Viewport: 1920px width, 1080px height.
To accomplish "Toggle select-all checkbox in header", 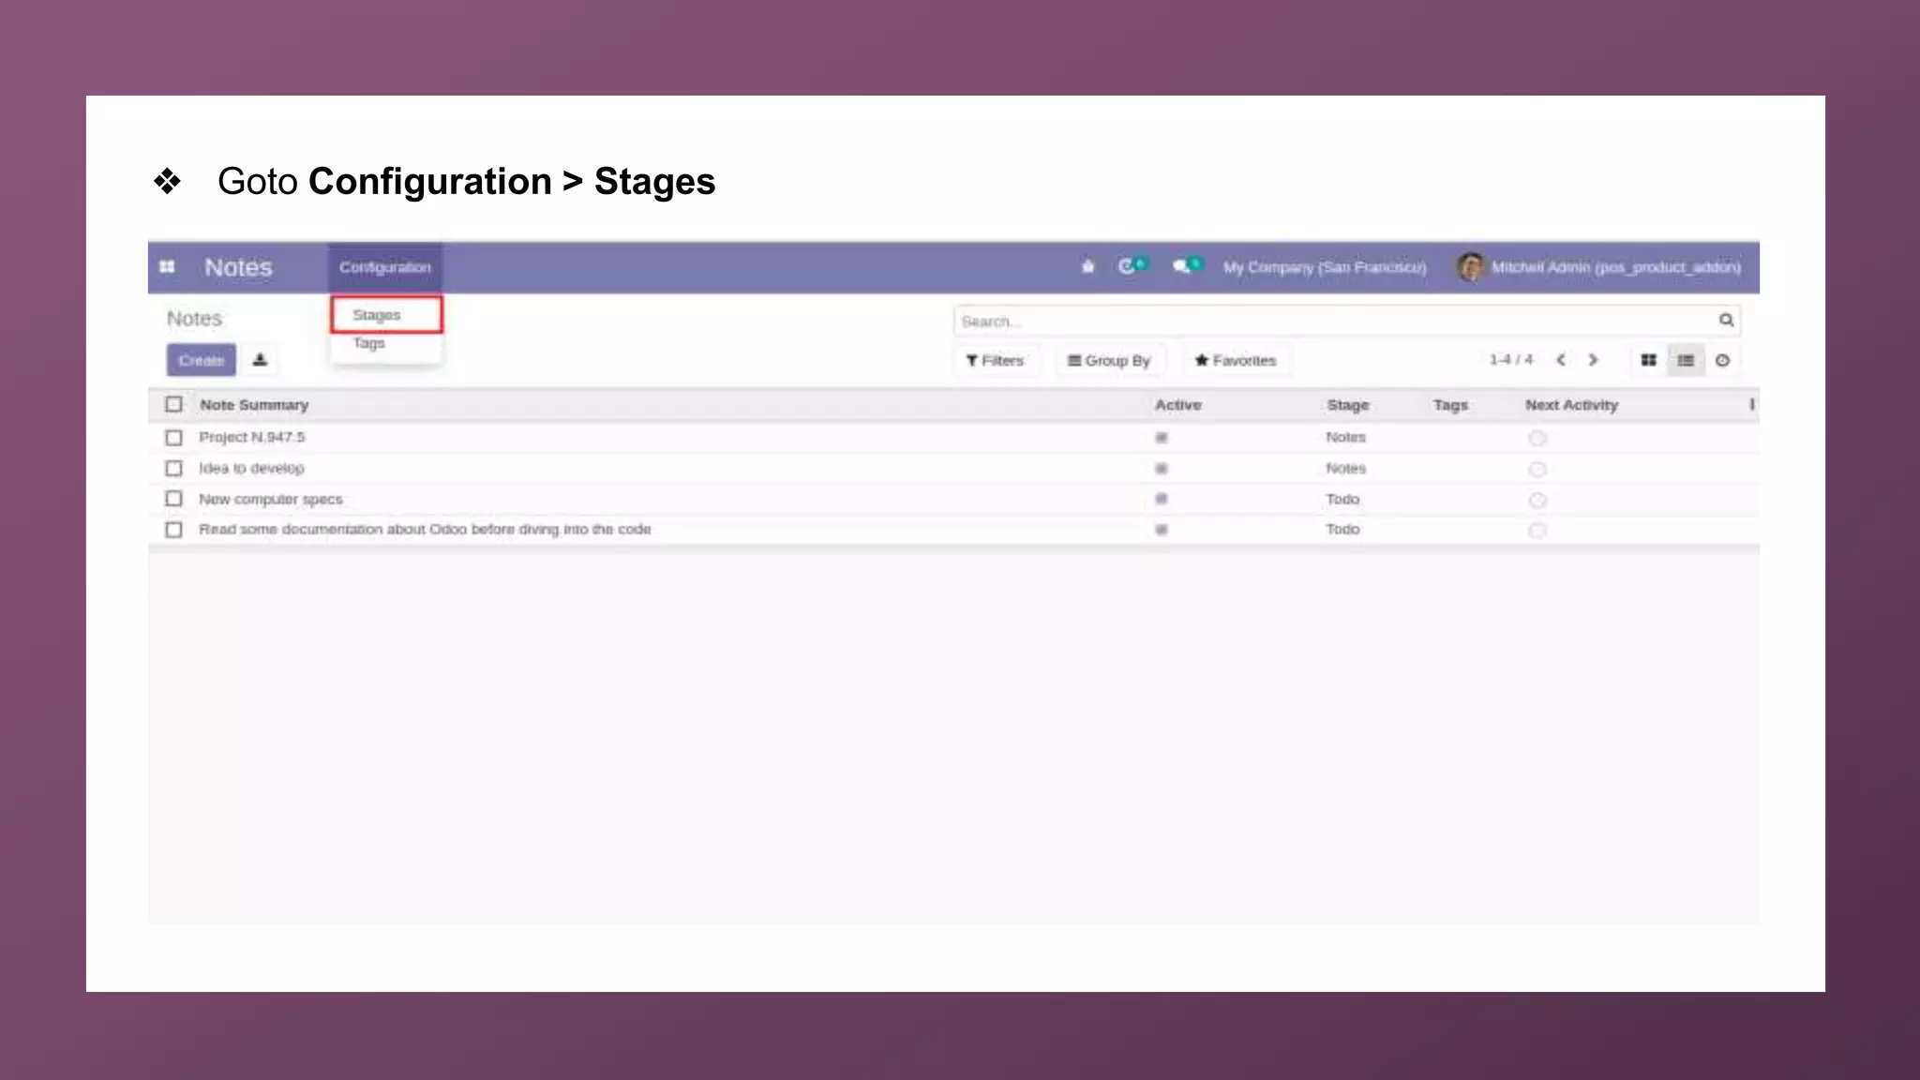I will pyautogui.click(x=173, y=405).
